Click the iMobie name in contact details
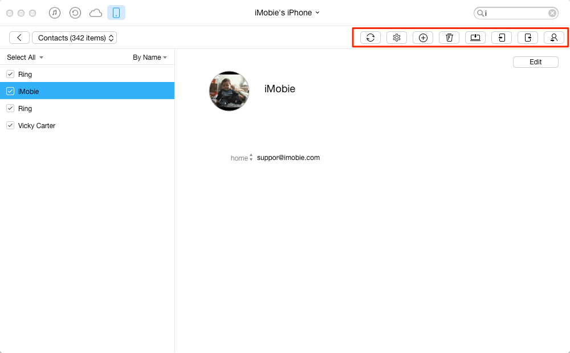 click(279, 89)
